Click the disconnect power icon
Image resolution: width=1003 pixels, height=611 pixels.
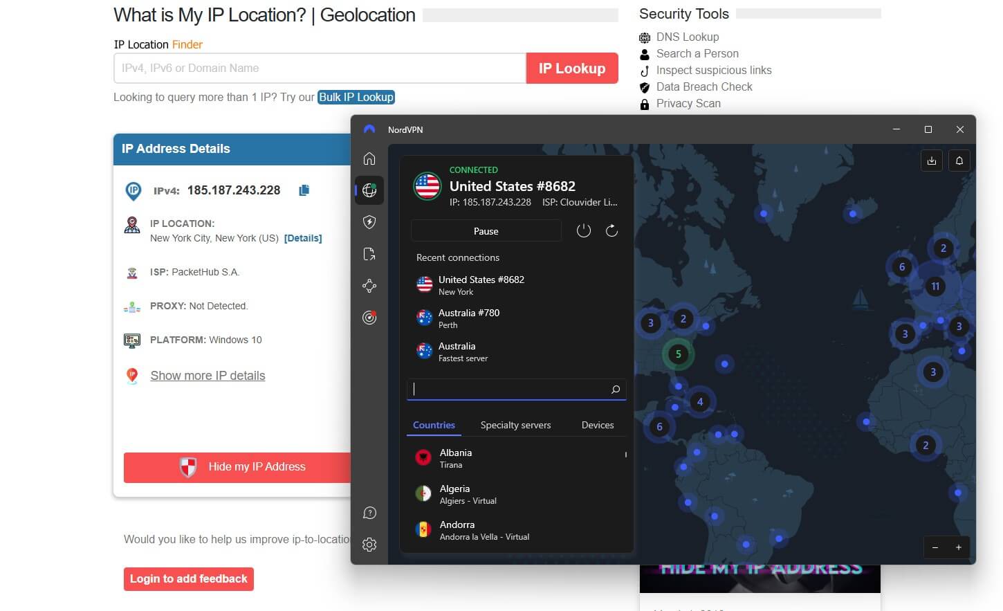pos(584,230)
